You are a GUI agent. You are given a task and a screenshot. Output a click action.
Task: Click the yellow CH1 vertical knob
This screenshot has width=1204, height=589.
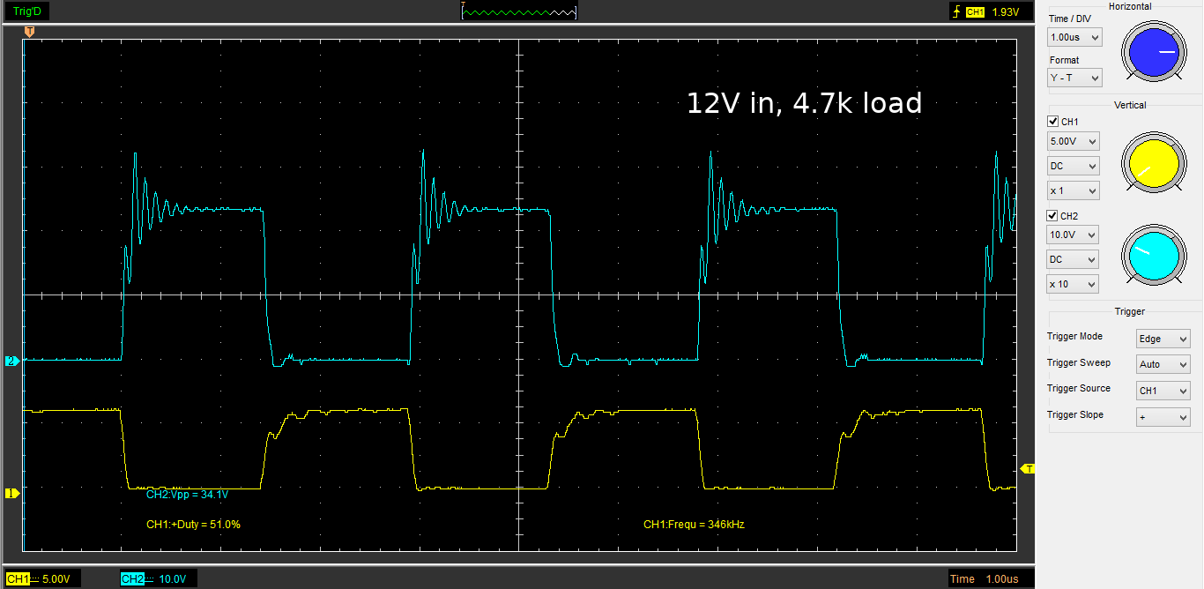click(1152, 162)
